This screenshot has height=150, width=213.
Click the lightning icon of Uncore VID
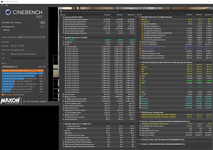[x=63, y=42]
